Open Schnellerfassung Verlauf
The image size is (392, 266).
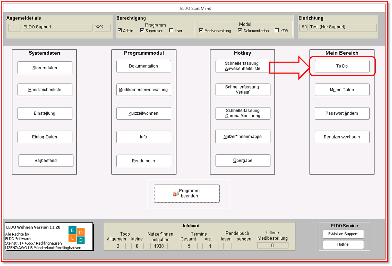[243, 90]
